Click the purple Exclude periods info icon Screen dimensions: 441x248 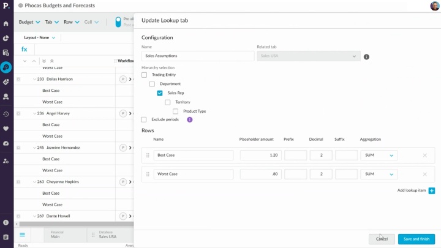click(x=189, y=119)
